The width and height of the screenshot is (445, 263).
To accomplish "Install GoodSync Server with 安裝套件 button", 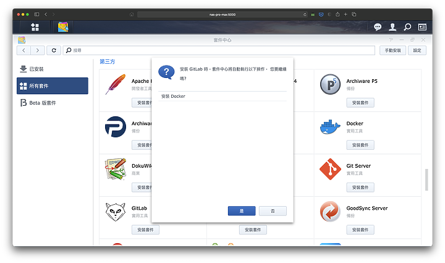I will click(360, 230).
